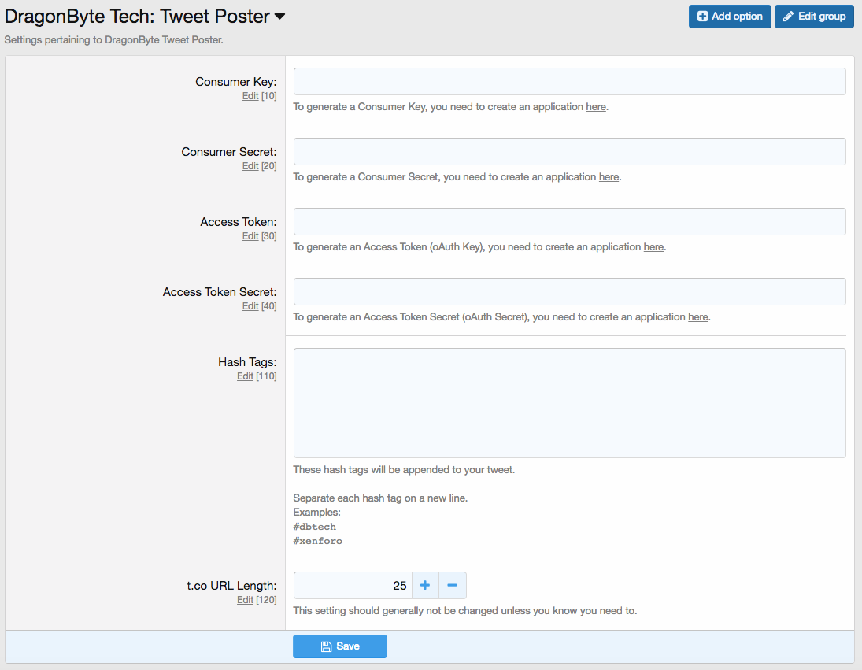Click the Add option button
The height and width of the screenshot is (670, 862).
click(729, 17)
